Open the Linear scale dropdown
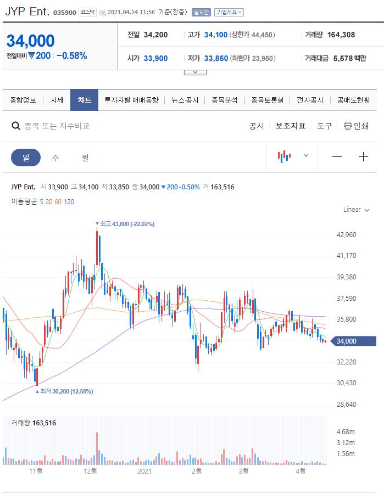Viewport: 384px width, 500px height. tap(356, 210)
